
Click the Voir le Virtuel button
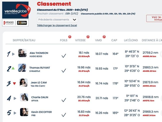pos(154,18)
